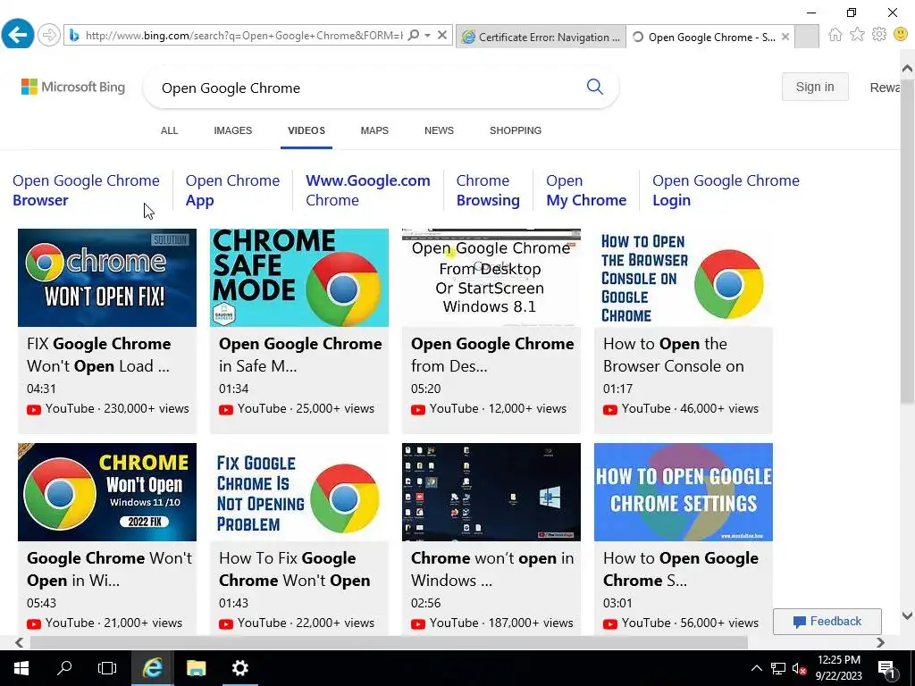Select the NEWS search tab
Image resolution: width=915 pixels, height=686 pixels.
439,130
